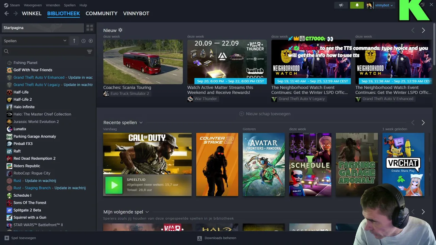Click Grand Theft Auto V Legacy news link
This screenshot has width=436, height=245.
(x=301, y=99)
